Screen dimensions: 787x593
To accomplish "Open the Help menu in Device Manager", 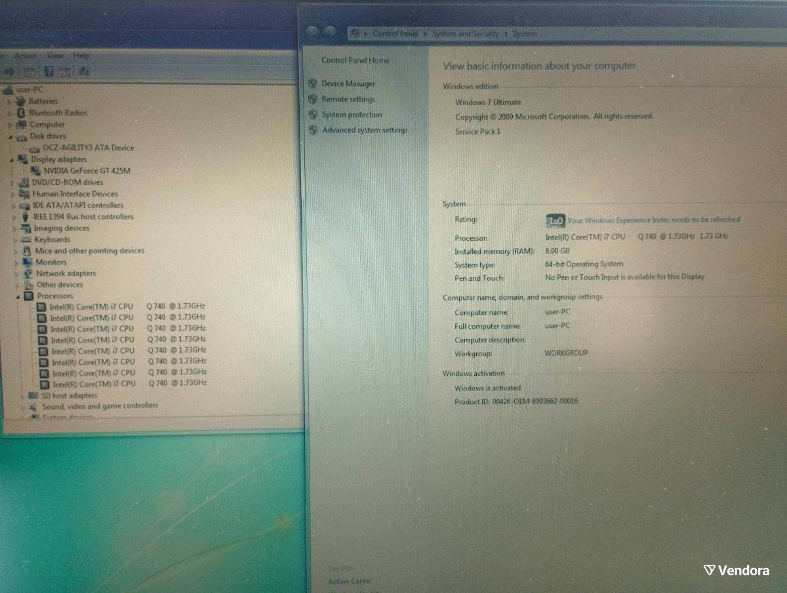I will (x=81, y=56).
